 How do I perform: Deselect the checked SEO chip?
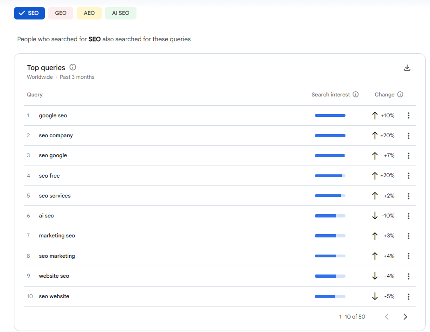click(x=29, y=13)
